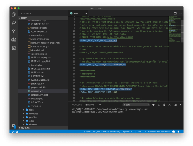
Task: Click the Spaces: 4 indentation setting
Action: click(127, 131)
